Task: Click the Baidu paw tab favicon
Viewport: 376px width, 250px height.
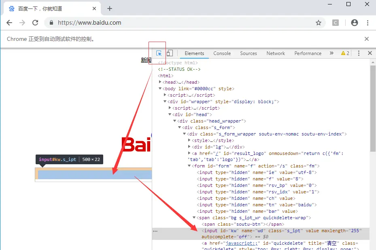Action: 11,8
